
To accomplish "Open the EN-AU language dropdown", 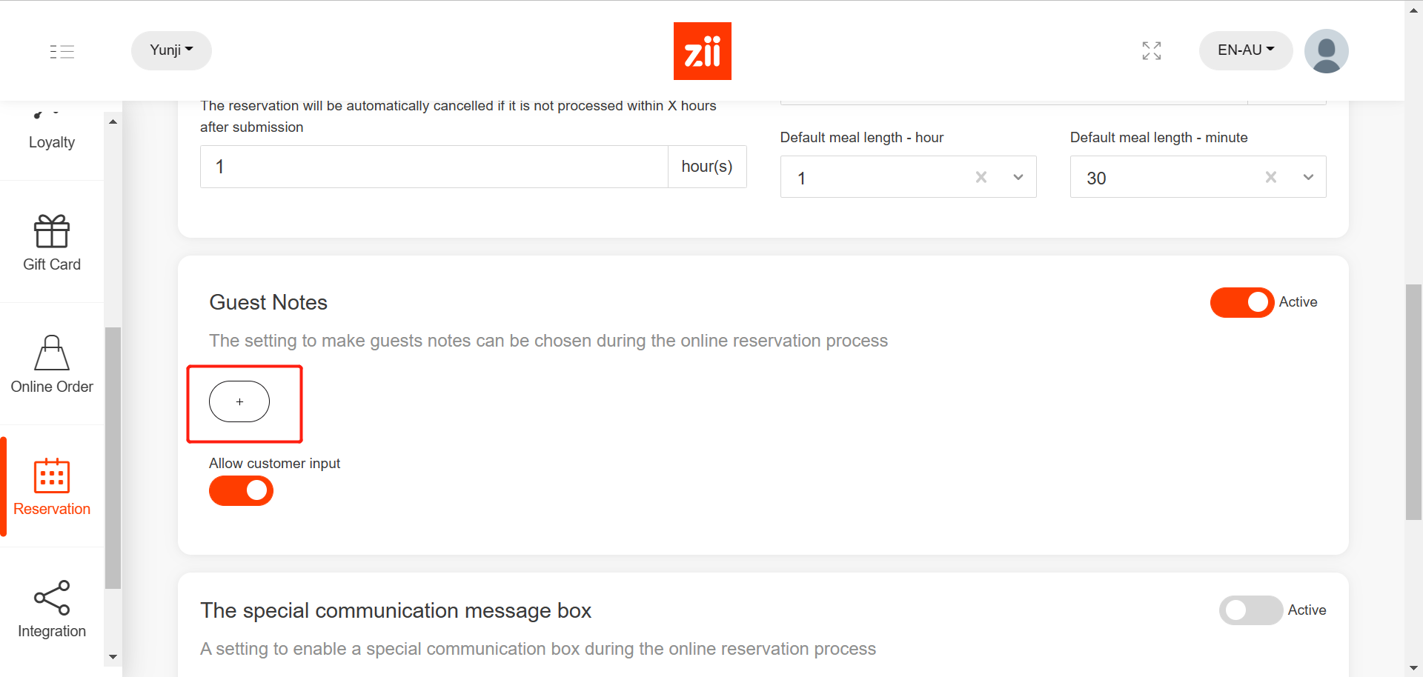I will coord(1245,50).
